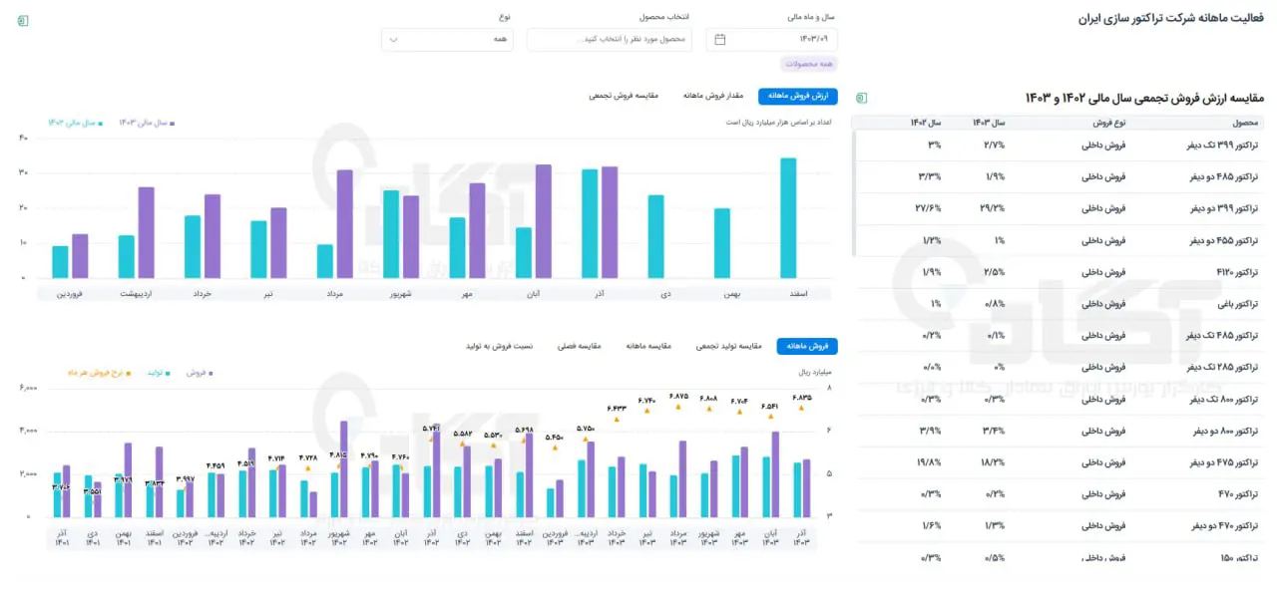Viewport: 1277px width, 598px height.
Task: Open the مقایسه فروش تجمعی tab
Action: tap(624, 97)
